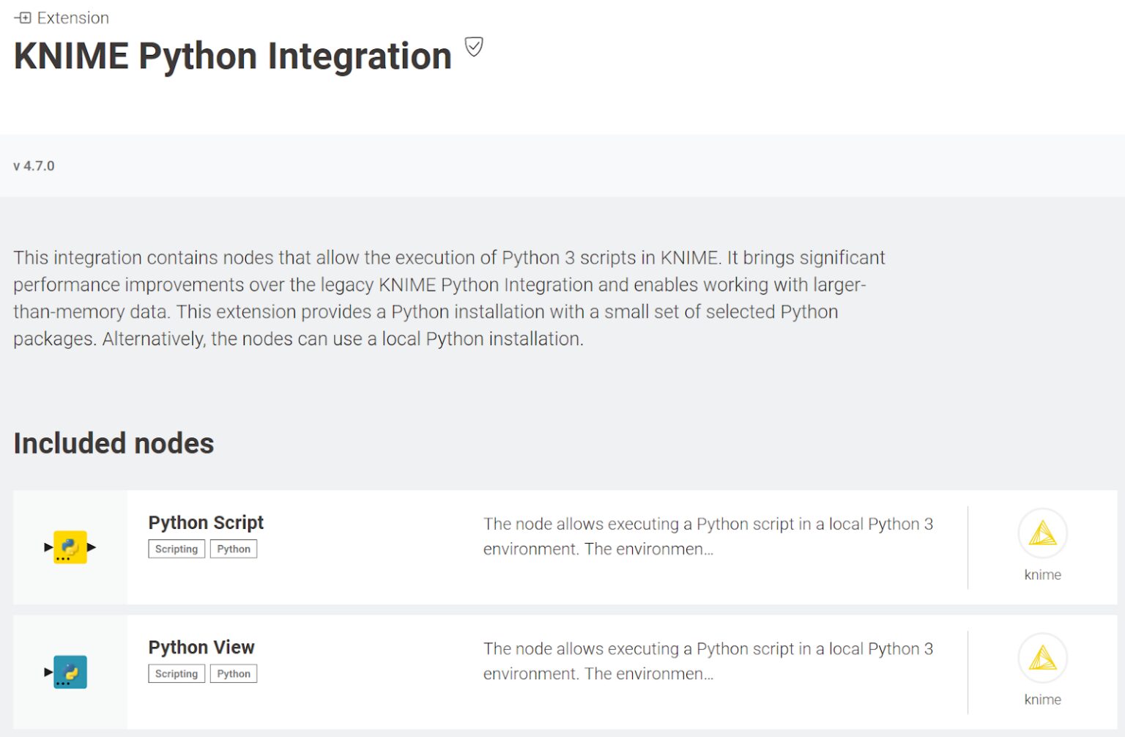Select the Python tag on the Python View card
This screenshot has width=1125, height=737.
[234, 673]
